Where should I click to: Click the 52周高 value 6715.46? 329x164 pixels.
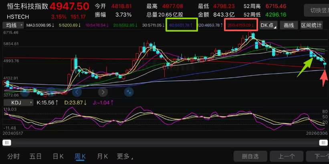tap(276, 6)
